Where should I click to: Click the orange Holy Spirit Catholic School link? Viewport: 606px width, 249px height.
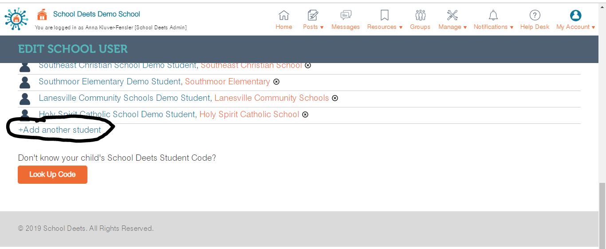(x=249, y=115)
